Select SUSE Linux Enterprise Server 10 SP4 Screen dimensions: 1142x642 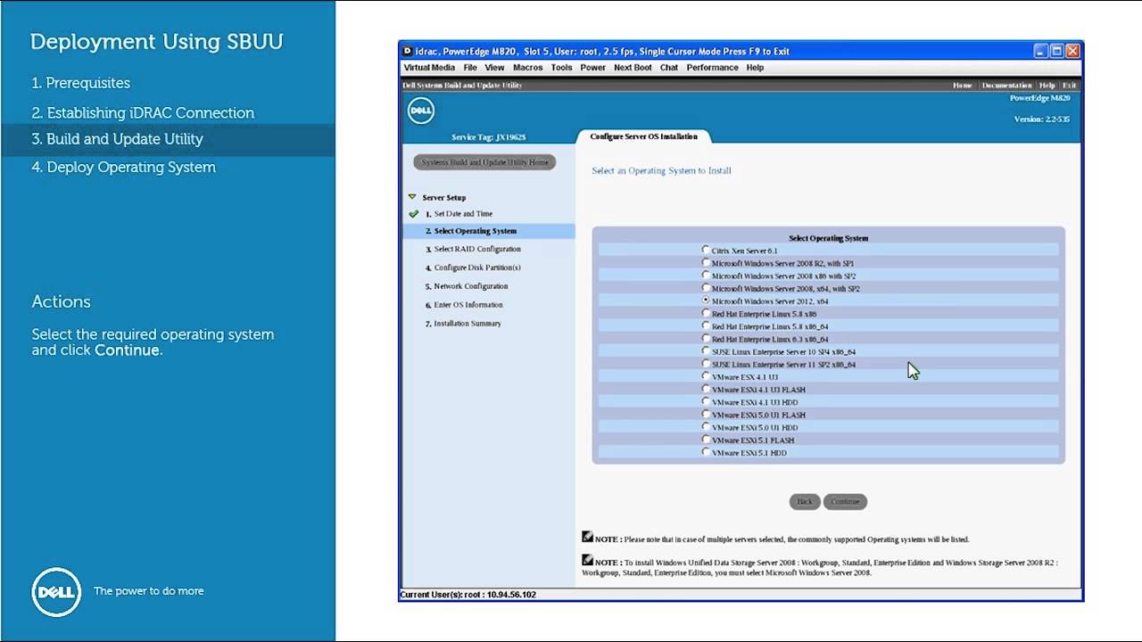[x=707, y=351]
